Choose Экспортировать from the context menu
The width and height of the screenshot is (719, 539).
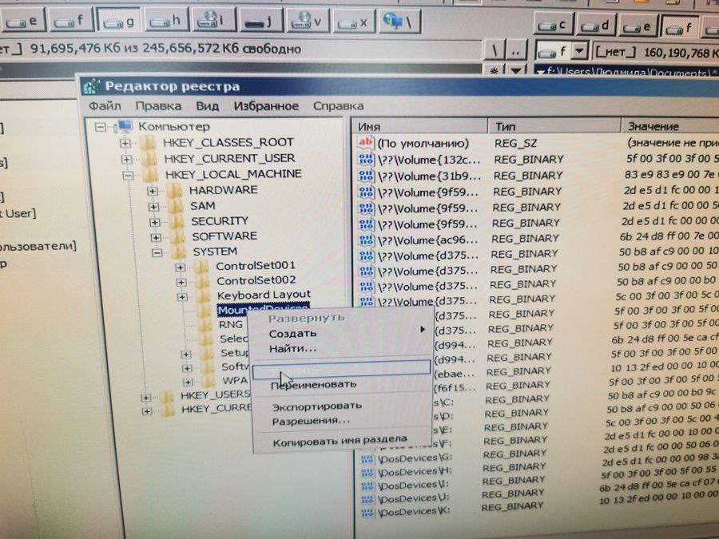(x=316, y=405)
